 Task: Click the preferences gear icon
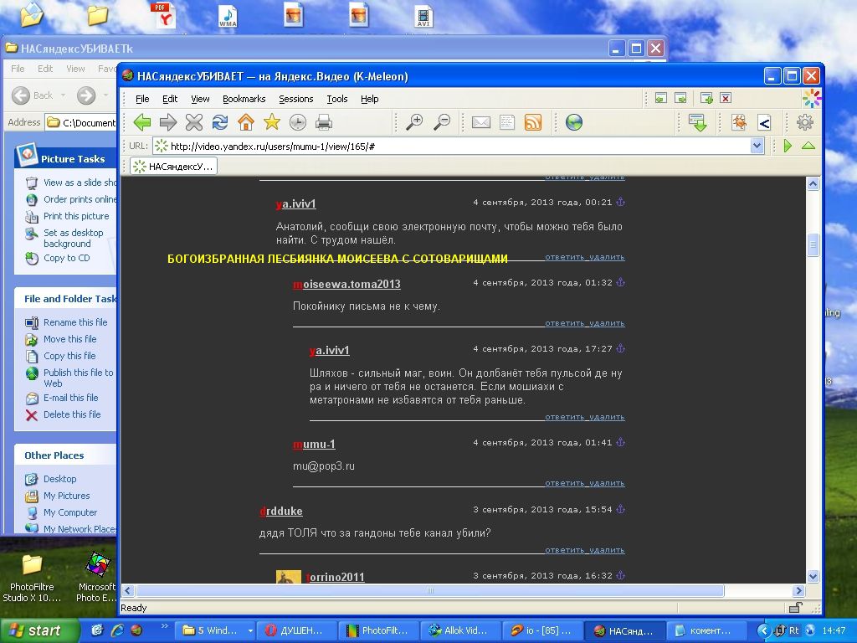804,122
